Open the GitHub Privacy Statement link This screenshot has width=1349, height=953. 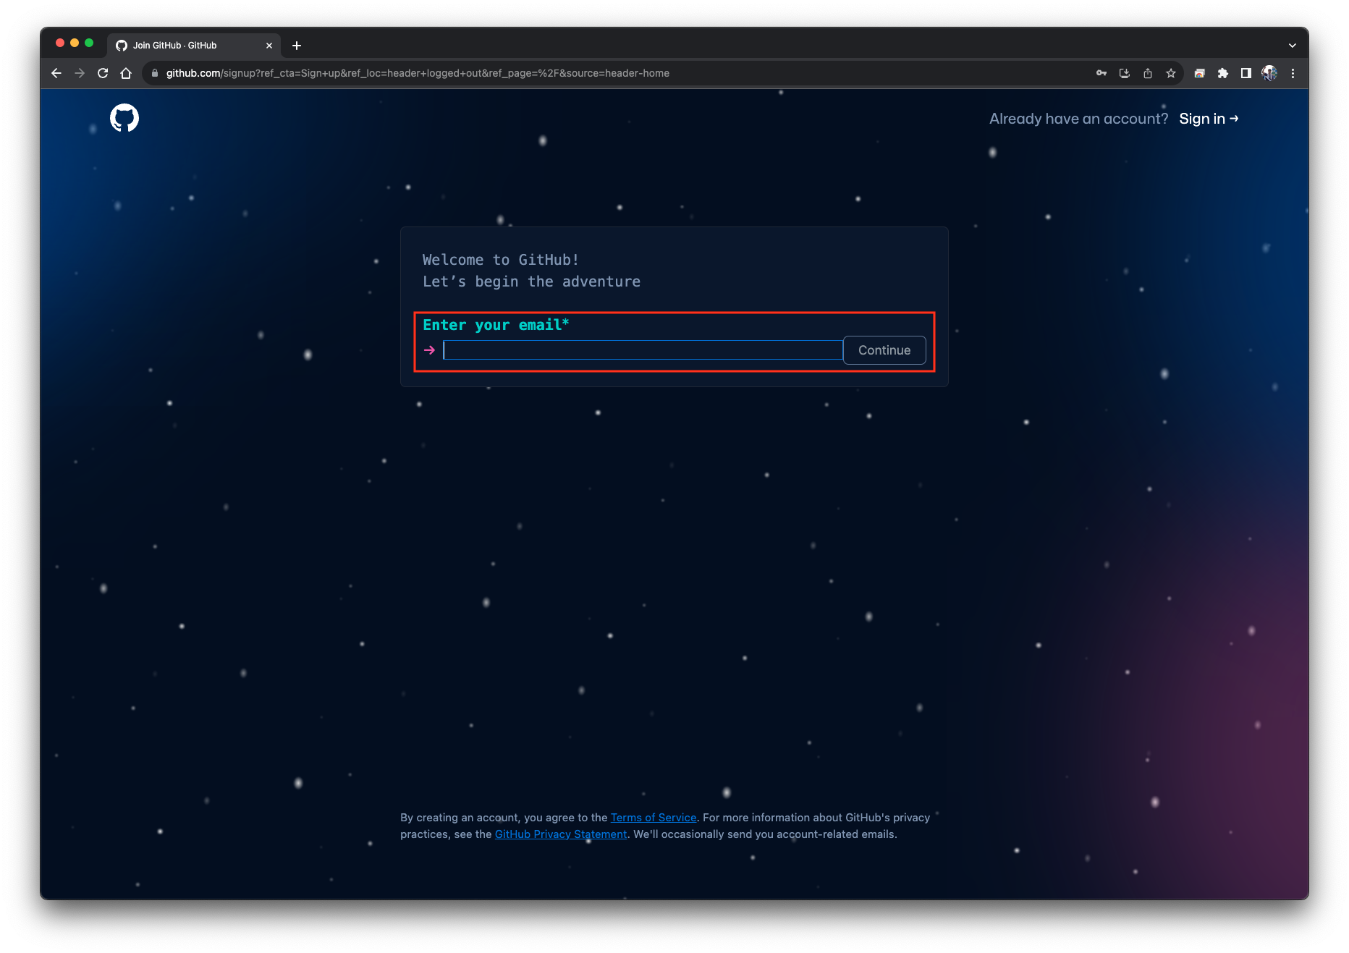click(561, 834)
